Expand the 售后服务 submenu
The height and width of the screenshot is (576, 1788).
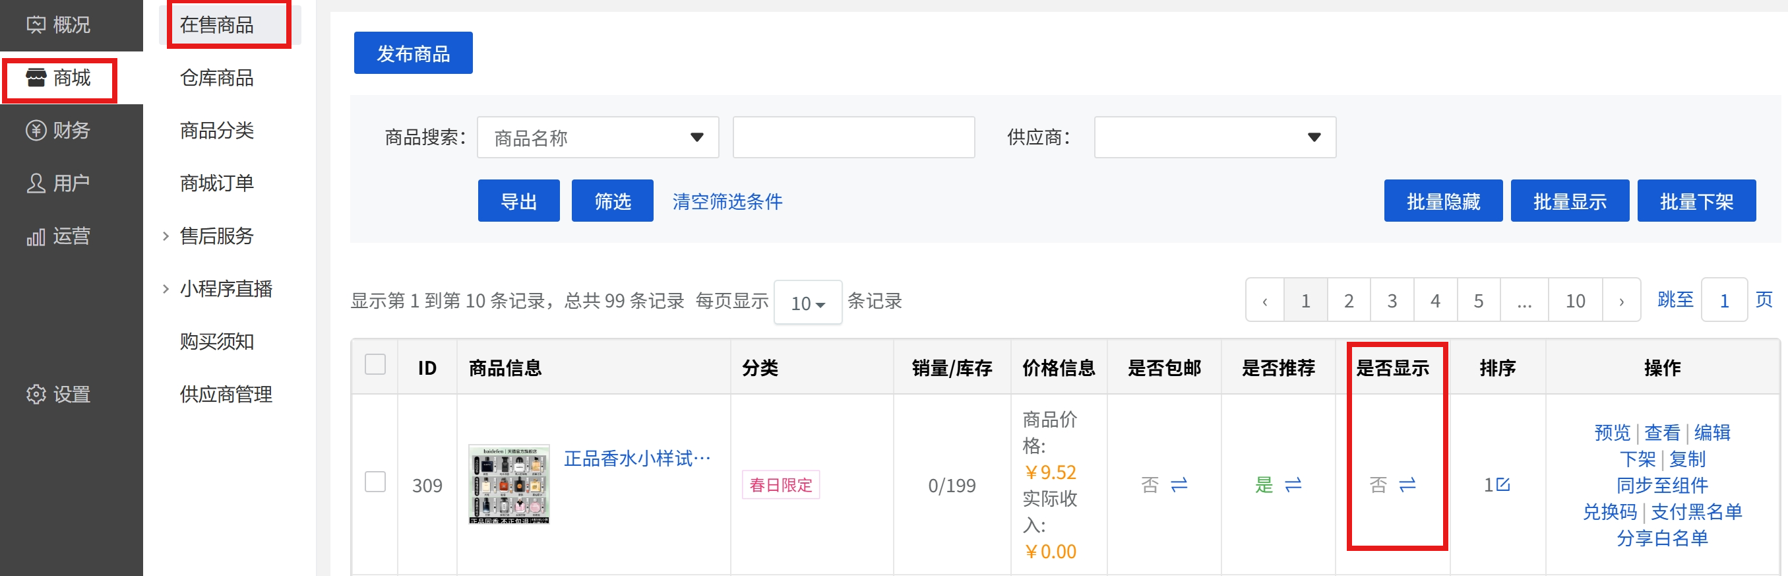[216, 236]
